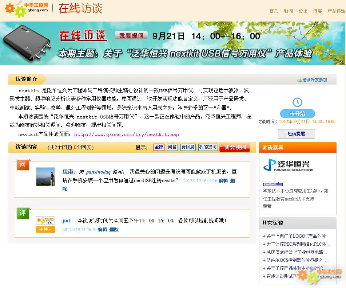Show 问答 filter in 访谈内容

172,147
